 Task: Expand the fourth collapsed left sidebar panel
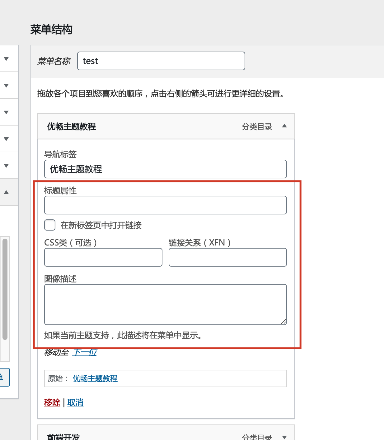point(6,139)
